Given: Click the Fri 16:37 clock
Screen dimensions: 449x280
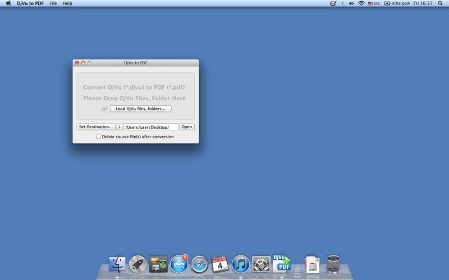Looking at the screenshot, I should click(423, 3).
